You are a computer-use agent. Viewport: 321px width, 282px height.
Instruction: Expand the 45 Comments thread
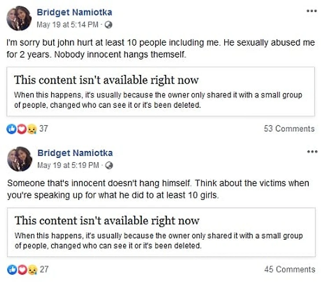pyautogui.click(x=289, y=269)
